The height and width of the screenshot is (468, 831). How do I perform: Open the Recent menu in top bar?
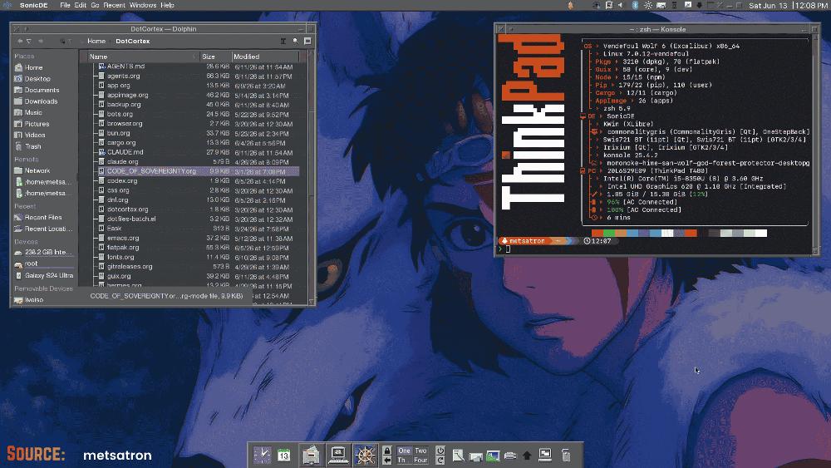[x=114, y=5]
